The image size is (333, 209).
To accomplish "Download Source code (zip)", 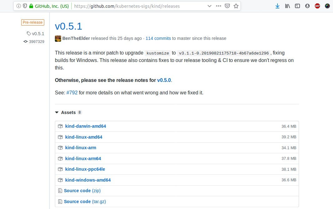I will click(x=82, y=191).
